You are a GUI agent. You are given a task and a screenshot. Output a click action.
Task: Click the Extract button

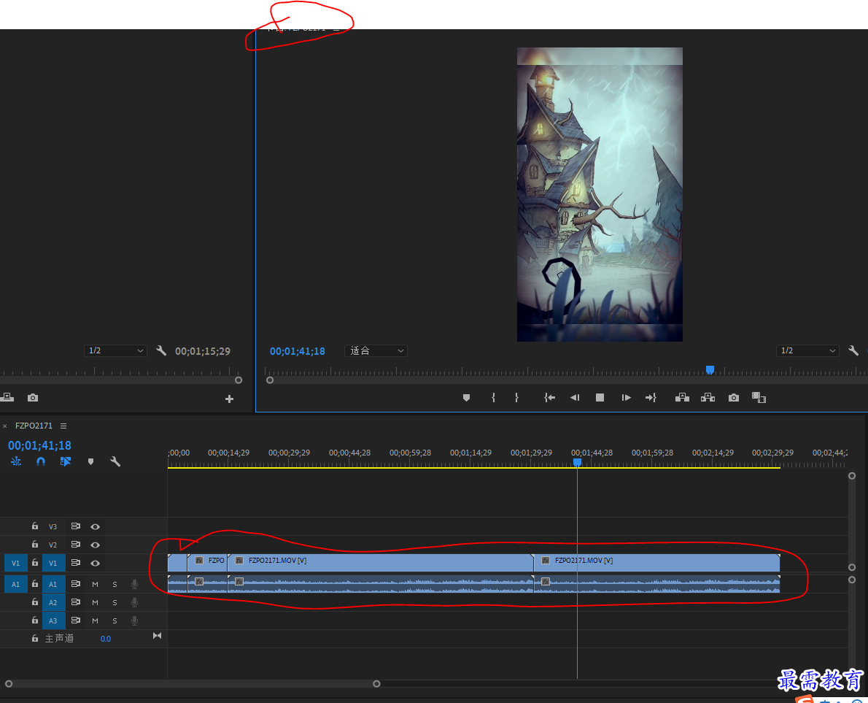click(708, 398)
